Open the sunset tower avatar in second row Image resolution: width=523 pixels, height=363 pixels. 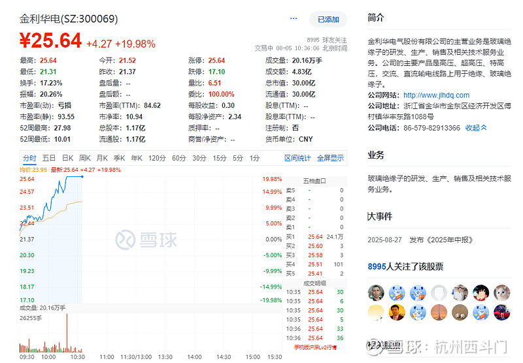point(439,312)
